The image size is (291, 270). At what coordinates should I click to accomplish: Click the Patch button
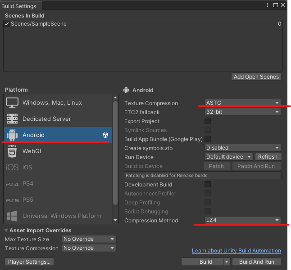click(217, 166)
